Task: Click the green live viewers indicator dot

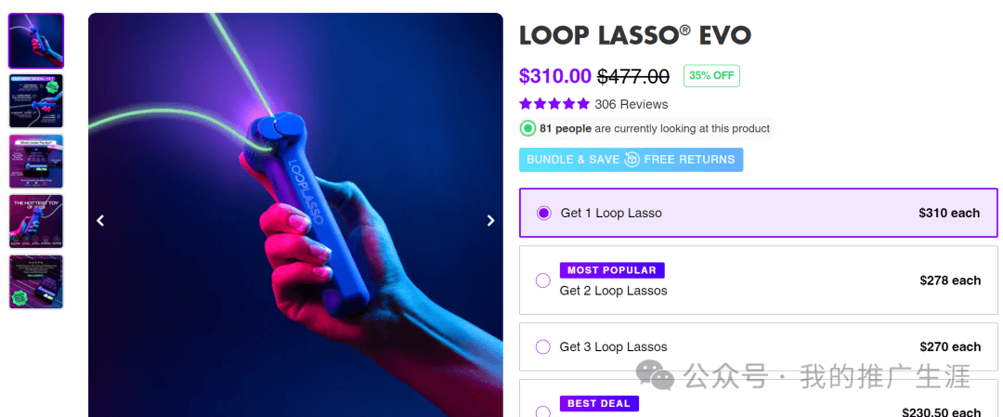Action: point(528,128)
